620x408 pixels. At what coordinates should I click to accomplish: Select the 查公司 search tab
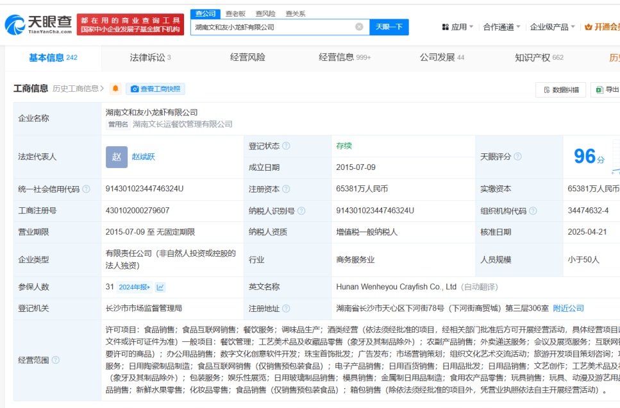click(x=206, y=14)
